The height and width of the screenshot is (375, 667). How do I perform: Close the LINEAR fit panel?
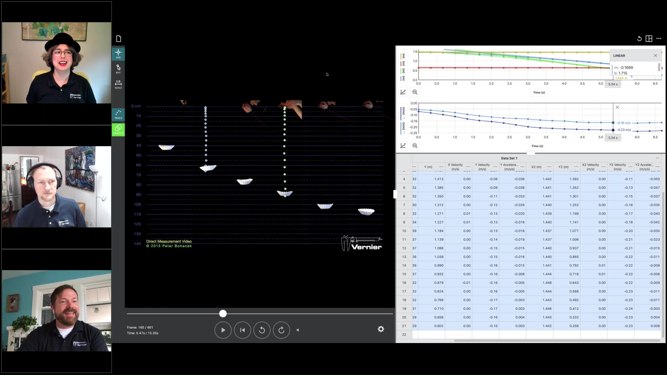[x=655, y=56]
